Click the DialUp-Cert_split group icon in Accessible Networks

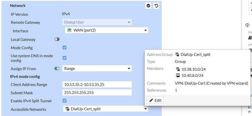tap(67, 109)
